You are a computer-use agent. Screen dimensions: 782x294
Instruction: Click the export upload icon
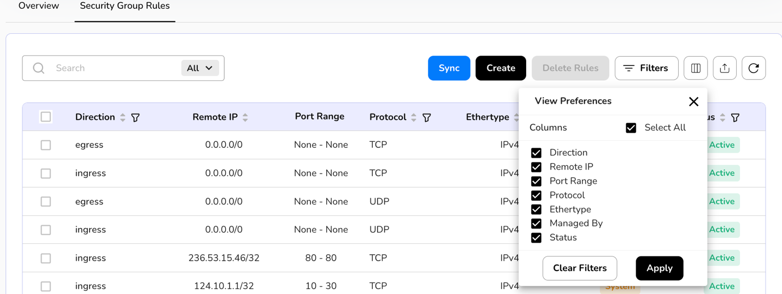[x=725, y=68]
